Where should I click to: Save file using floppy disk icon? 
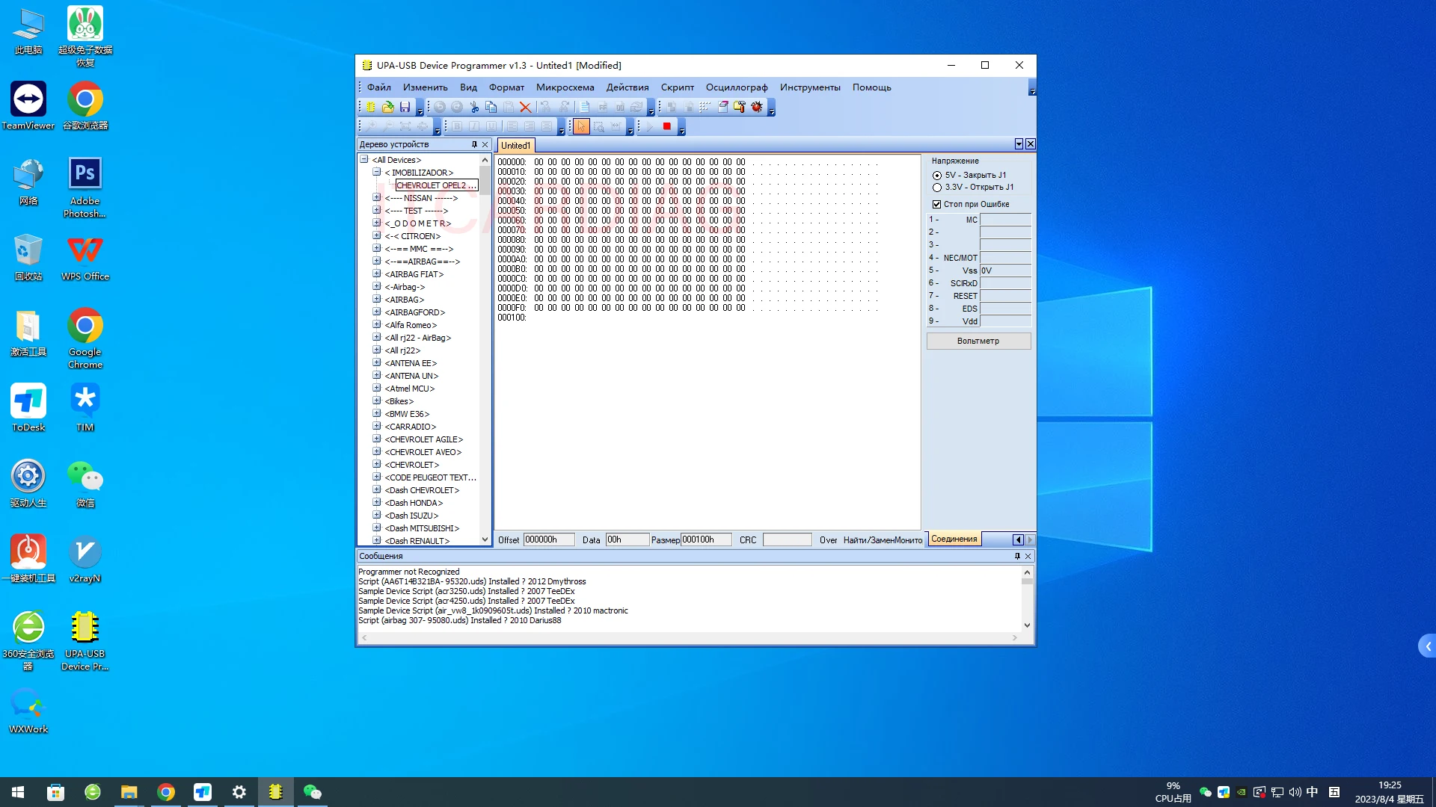coord(405,107)
